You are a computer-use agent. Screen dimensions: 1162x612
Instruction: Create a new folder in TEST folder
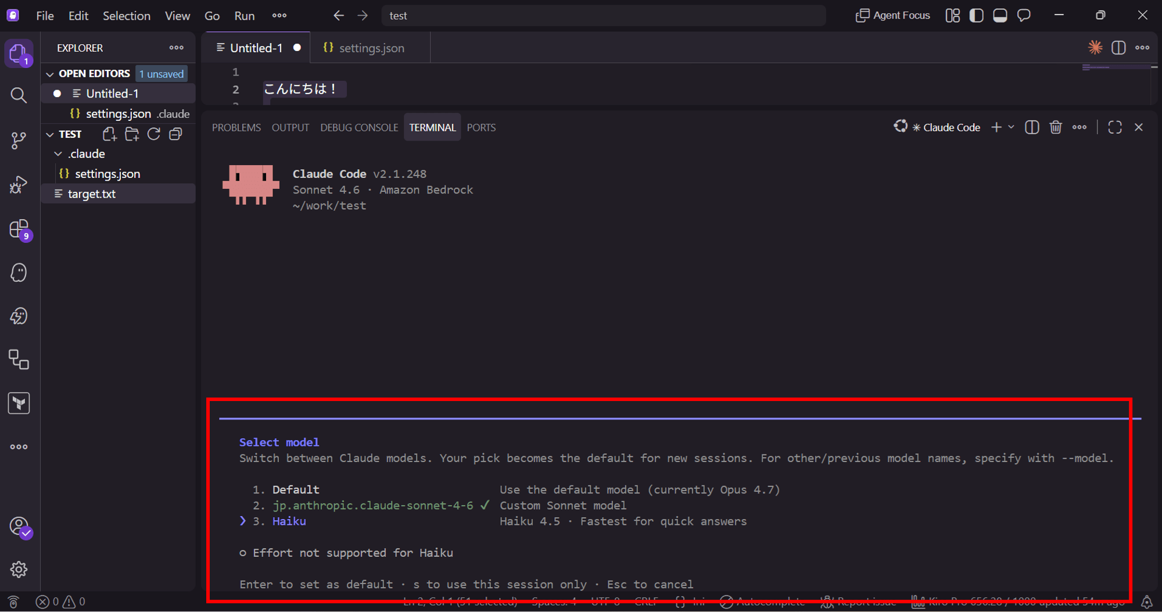(x=132, y=134)
